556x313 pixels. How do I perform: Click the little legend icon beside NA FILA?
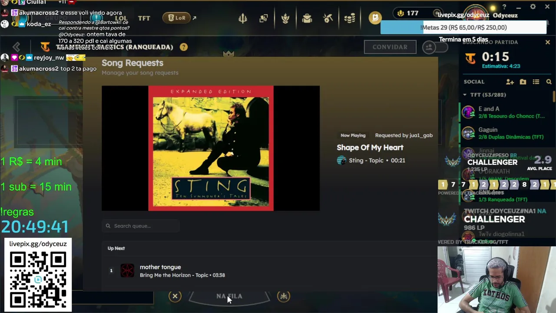click(284, 296)
